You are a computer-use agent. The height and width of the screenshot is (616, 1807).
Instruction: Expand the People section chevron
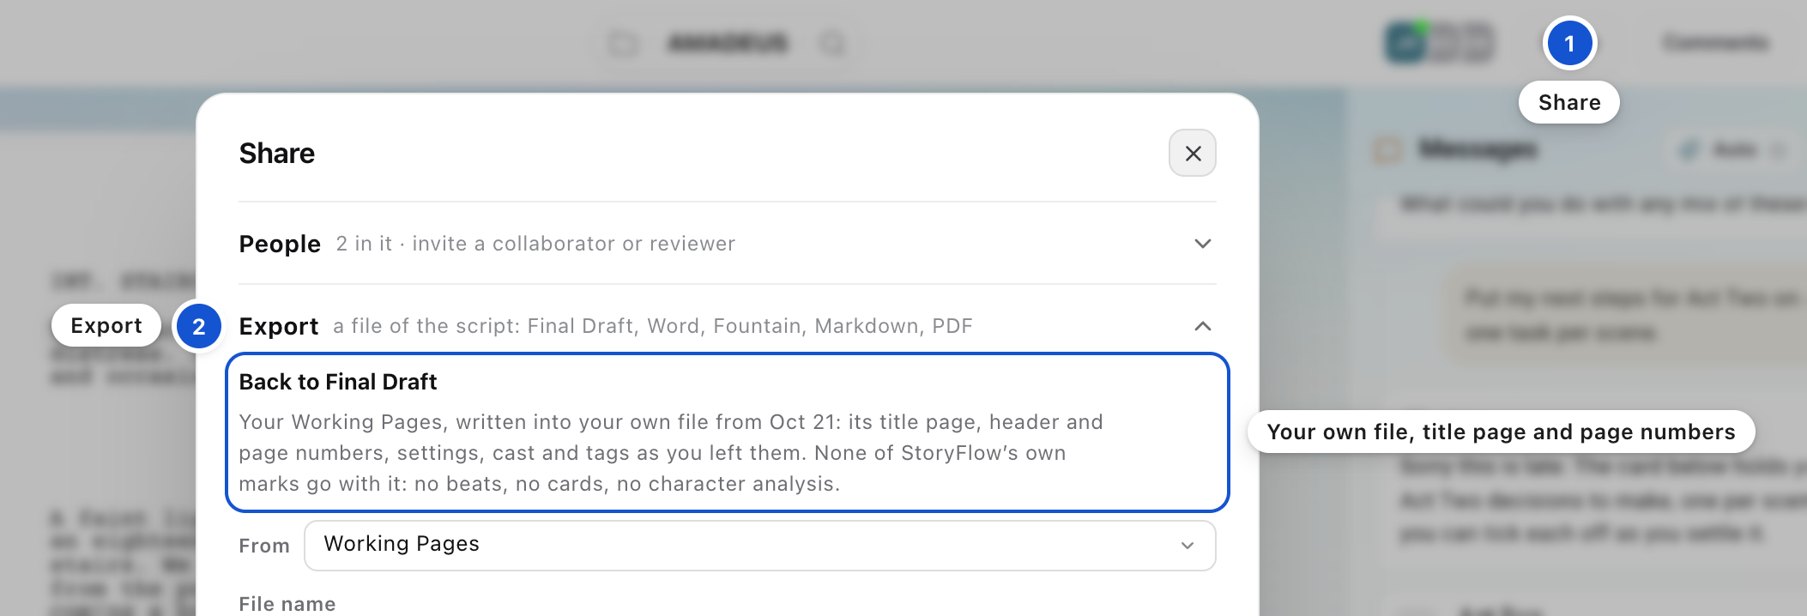point(1202,244)
